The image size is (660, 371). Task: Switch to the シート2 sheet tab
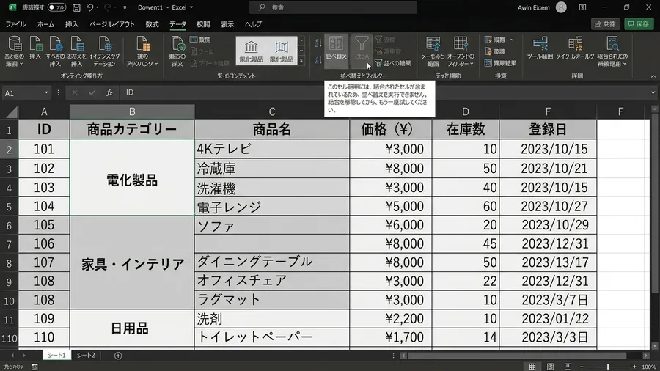(x=86, y=356)
